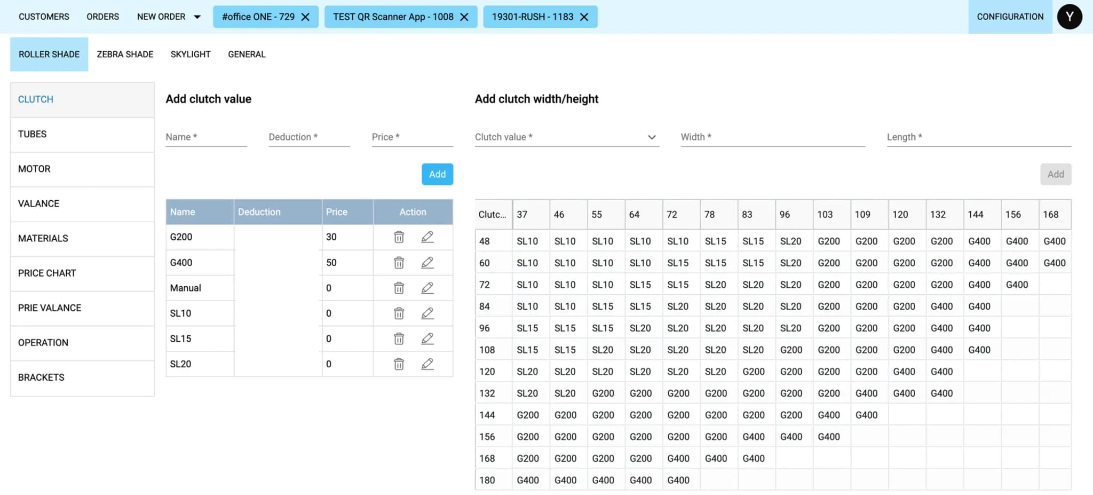Click the Add width/height button

1056,174
